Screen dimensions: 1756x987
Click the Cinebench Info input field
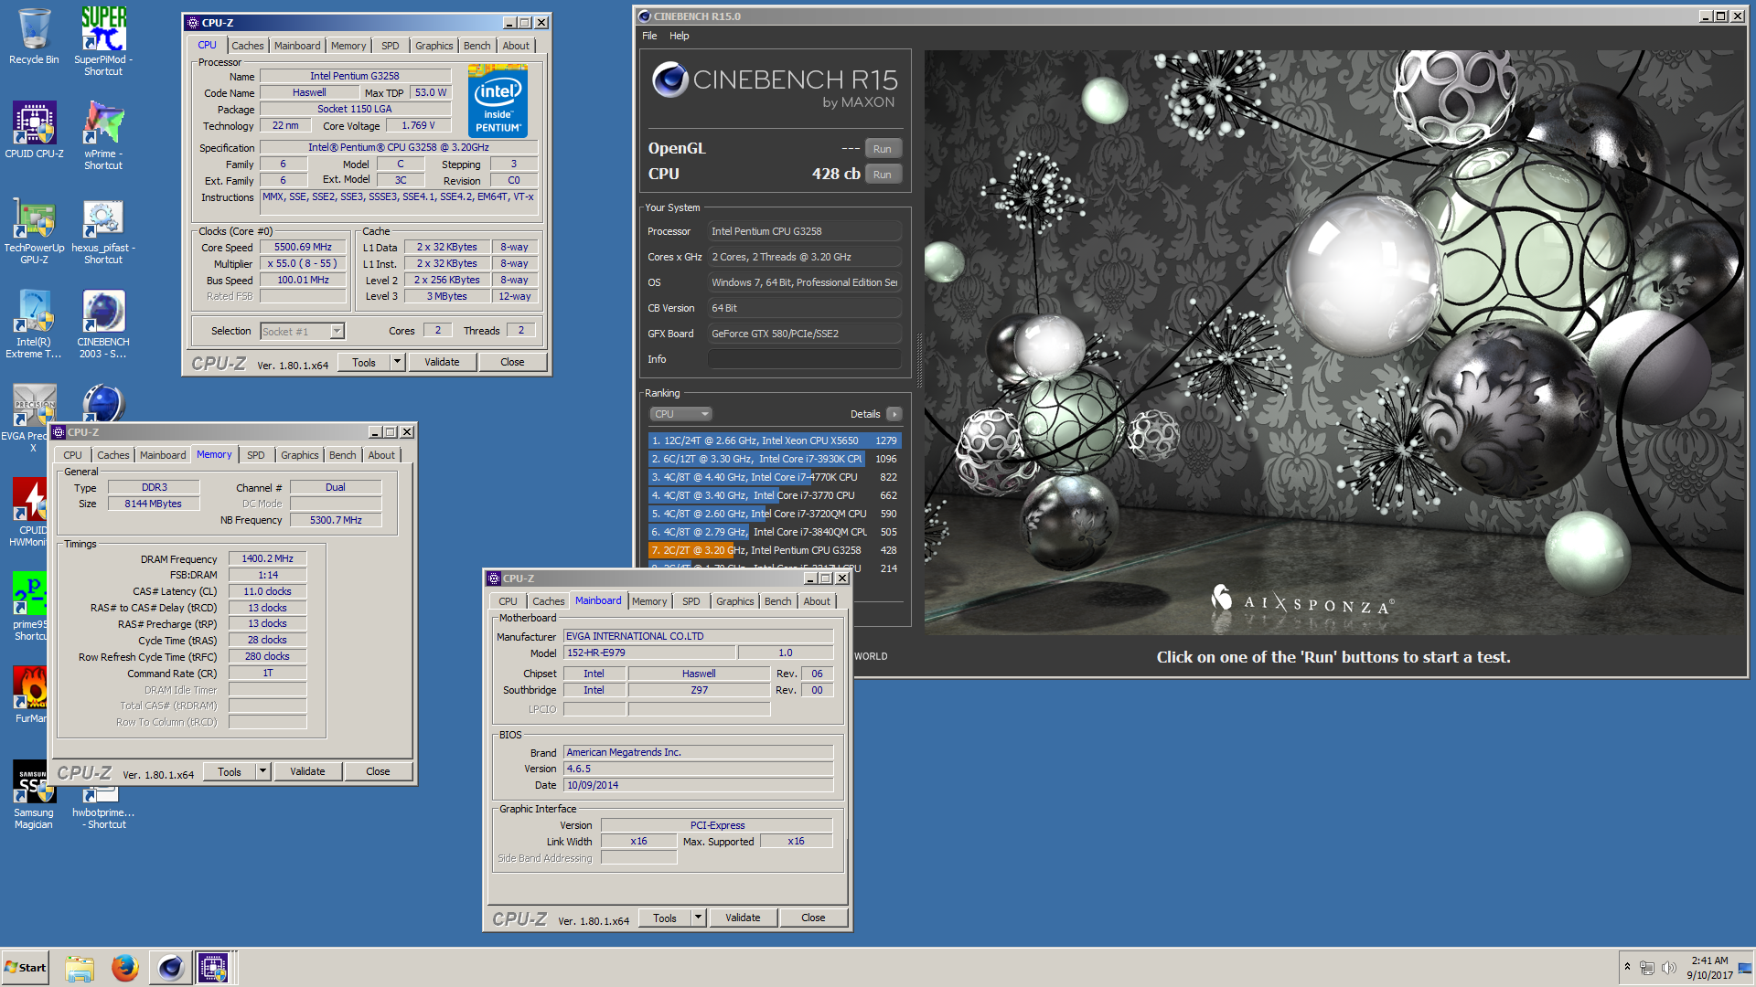tap(805, 359)
